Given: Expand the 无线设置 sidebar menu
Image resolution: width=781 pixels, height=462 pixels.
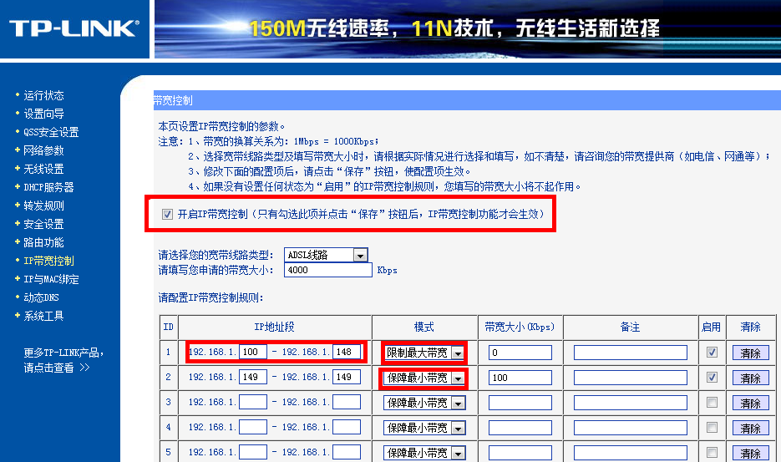Looking at the screenshot, I should (43, 169).
